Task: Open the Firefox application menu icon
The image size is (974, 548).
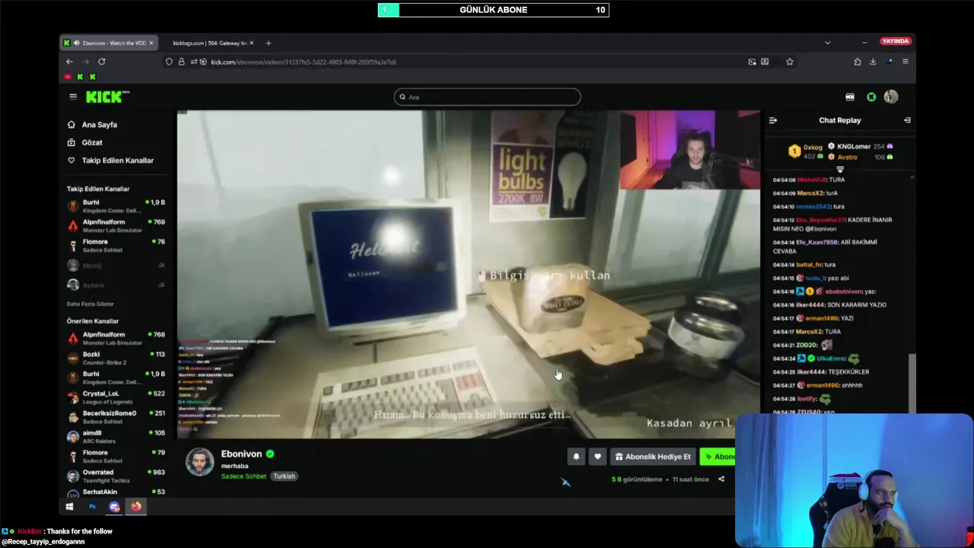Action: (x=905, y=62)
